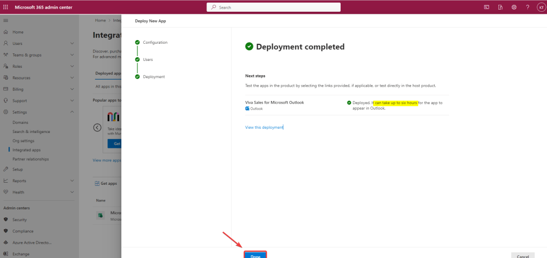Click inside the Search box

coord(273,7)
